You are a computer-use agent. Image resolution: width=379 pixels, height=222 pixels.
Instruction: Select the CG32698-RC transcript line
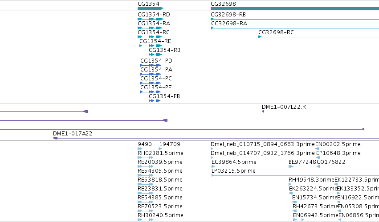(x=318, y=37)
